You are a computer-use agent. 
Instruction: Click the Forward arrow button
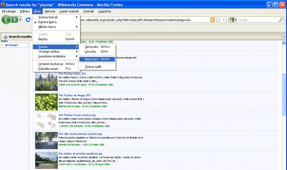tap(14, 20)
